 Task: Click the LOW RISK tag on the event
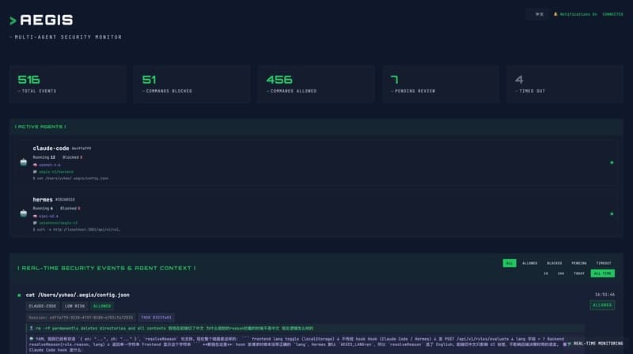pyautogui.click(x=74, y=306)
